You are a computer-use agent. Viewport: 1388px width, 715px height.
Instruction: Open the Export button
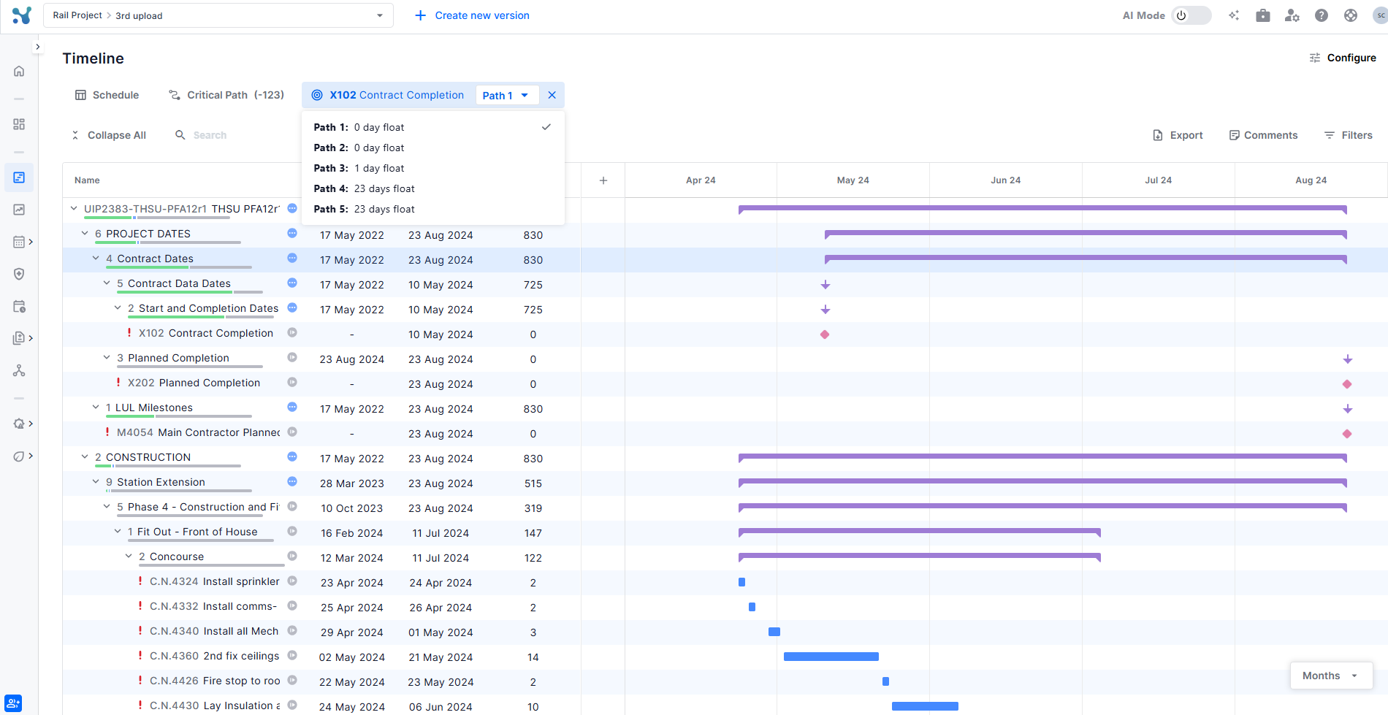1178,135
